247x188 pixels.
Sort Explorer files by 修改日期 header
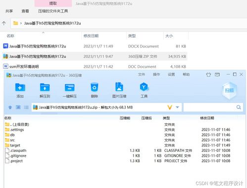coord(91,36)
